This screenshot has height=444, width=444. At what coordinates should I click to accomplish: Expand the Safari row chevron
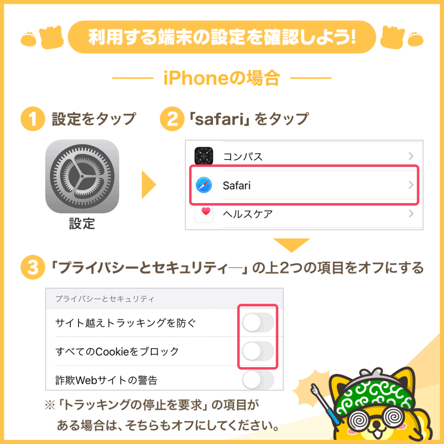pos(411,185)
